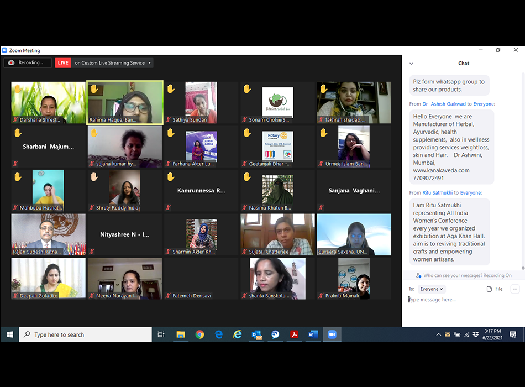525x387 pixels.
Task: Click raised hand icon on Kamrunnessa's tile
Action: click(x=171, y=176)
